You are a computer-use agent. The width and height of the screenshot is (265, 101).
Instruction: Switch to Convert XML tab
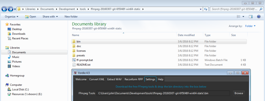pos(97,79)
